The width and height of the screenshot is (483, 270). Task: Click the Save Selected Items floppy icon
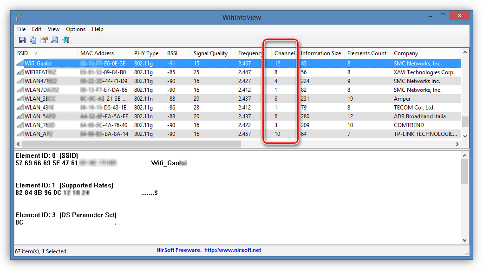pos(22,40)
